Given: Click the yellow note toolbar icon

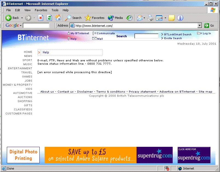Looking at the screenshot, I should (172, 18).
